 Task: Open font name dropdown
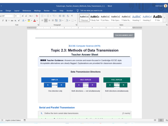point(13,16)
